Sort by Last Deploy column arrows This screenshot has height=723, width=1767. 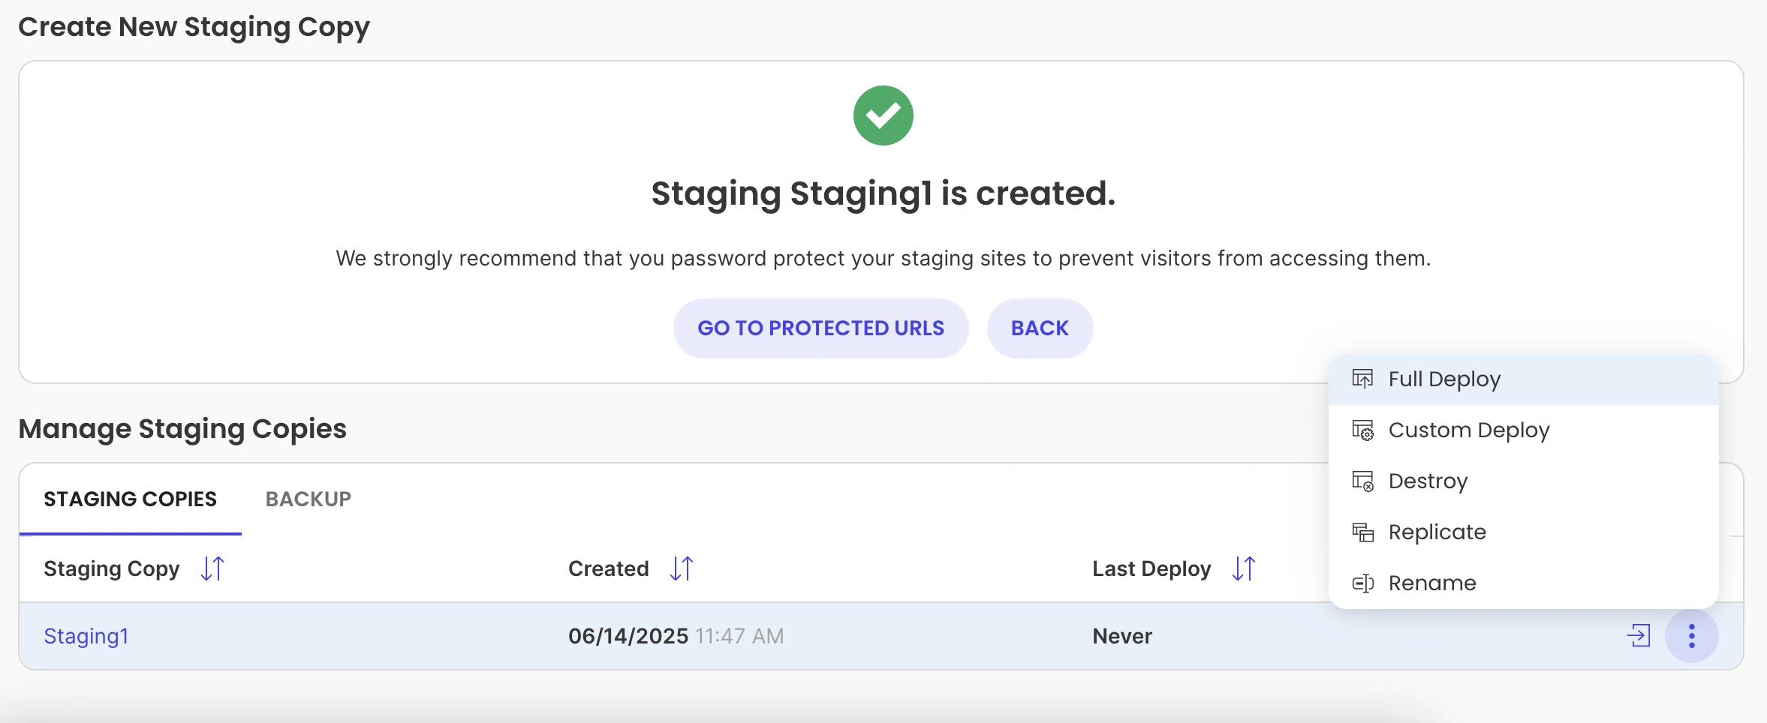[x=1244, y=568]
